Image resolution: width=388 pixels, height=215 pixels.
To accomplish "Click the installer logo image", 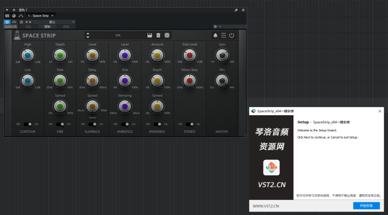I will point(272,168).
